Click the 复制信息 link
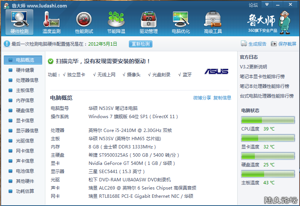Viewport: 300px width, 206px height. (222, 98)
